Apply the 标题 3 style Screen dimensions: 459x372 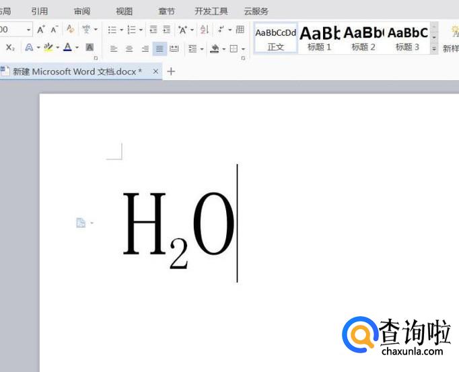407,38
